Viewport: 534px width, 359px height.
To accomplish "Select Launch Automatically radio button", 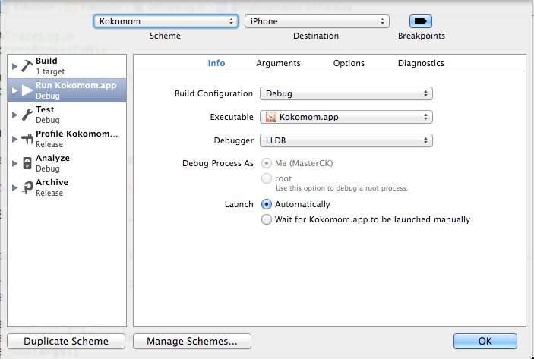I will pos(267,204).
